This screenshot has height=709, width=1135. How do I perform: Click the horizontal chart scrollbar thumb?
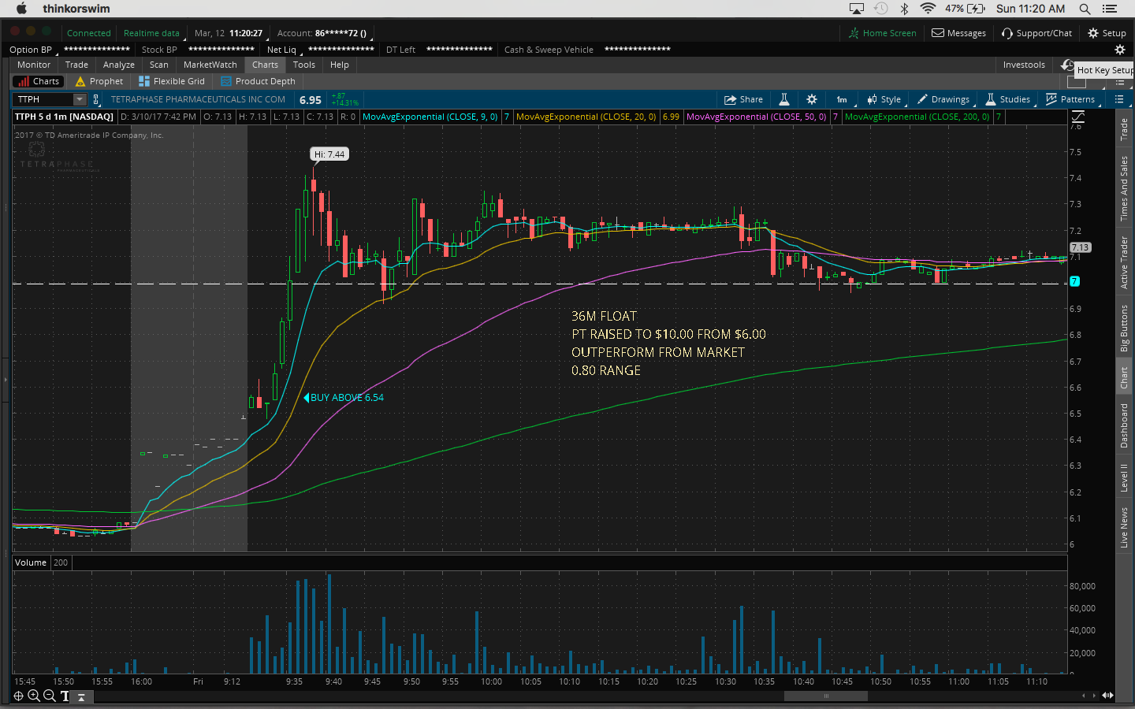(826, 696)
